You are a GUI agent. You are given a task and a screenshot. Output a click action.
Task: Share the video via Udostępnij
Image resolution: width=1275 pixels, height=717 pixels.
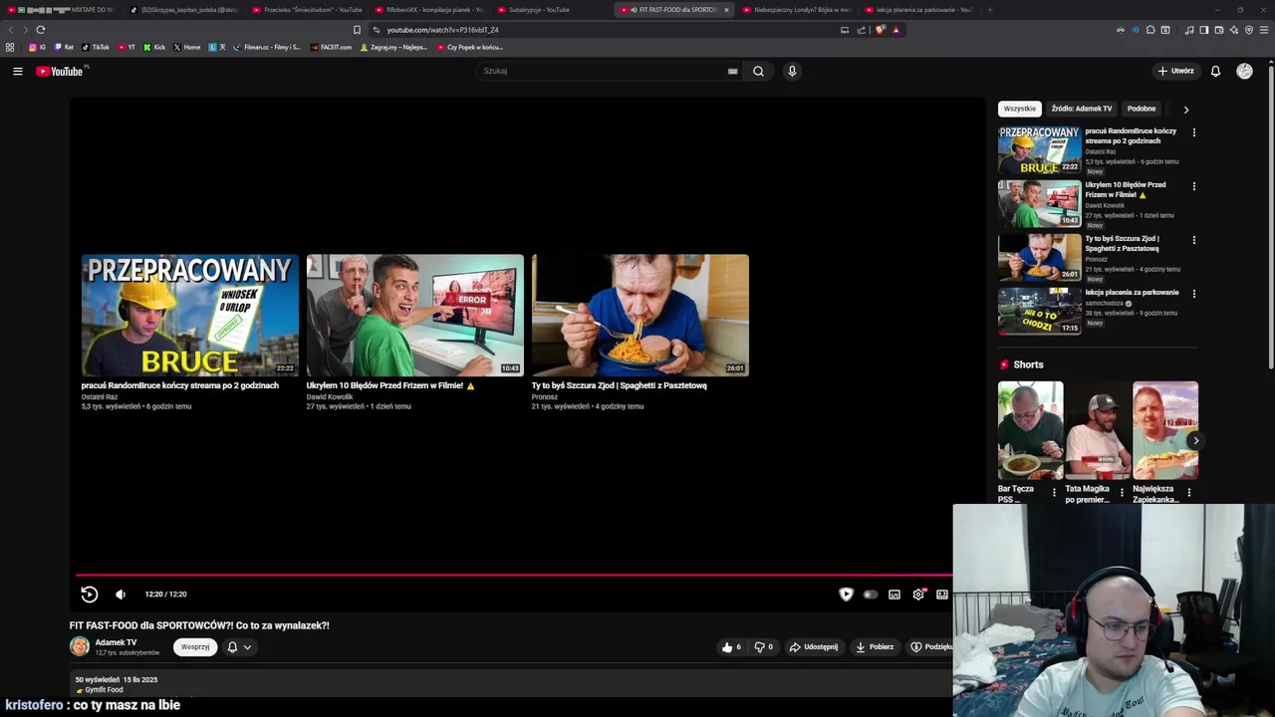coord(814,647)
